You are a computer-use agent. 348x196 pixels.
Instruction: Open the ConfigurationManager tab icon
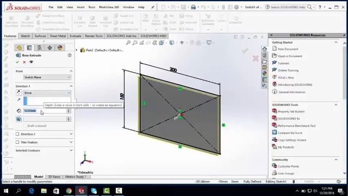point(40,47)
